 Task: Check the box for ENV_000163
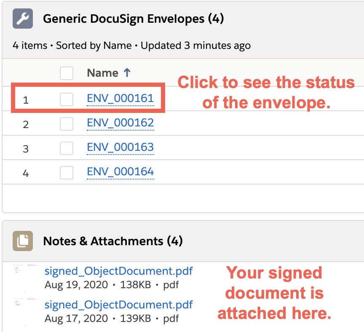tap(67, 148)
